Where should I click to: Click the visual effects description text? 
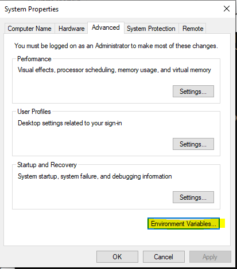point(114,70)
